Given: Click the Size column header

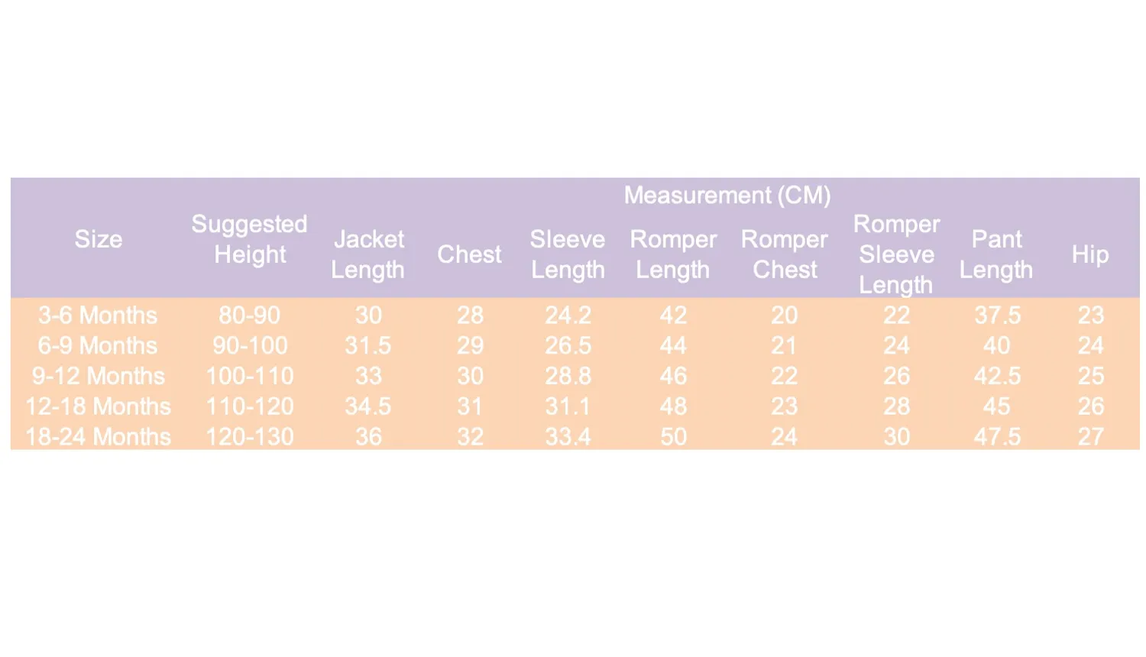Looking at the screenshot, I should (98, 239).
